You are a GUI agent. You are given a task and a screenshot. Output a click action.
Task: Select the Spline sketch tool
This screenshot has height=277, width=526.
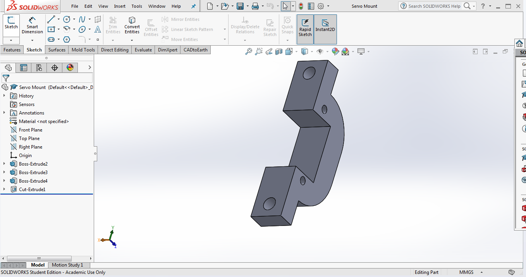click(x=82, y=19)
